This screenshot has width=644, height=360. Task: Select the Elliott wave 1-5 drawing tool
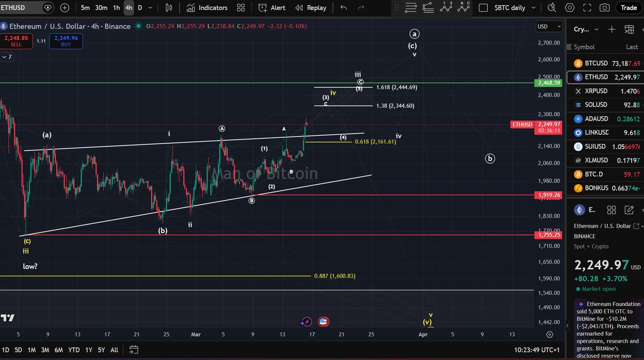(x=446, y=7)
